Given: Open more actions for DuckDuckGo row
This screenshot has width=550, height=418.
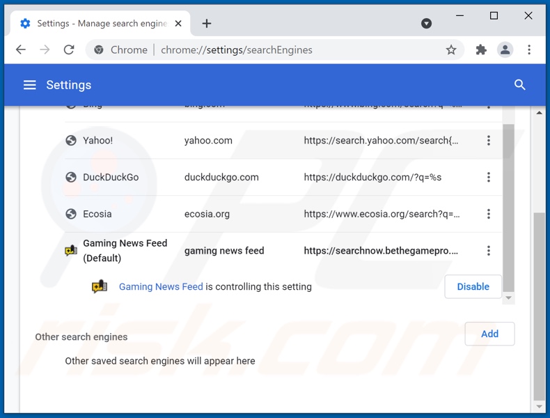Looking at the screenshot, I should coord(488,177).
